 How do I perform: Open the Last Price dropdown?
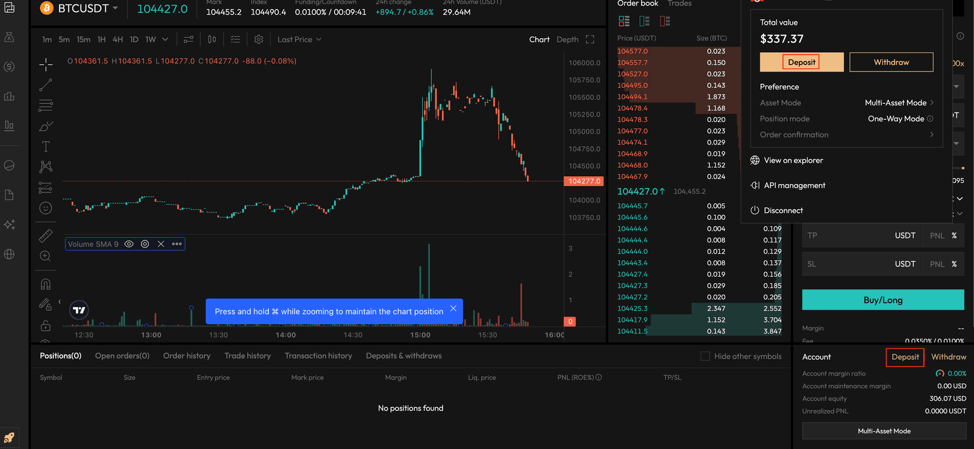(x=299, y=39)
